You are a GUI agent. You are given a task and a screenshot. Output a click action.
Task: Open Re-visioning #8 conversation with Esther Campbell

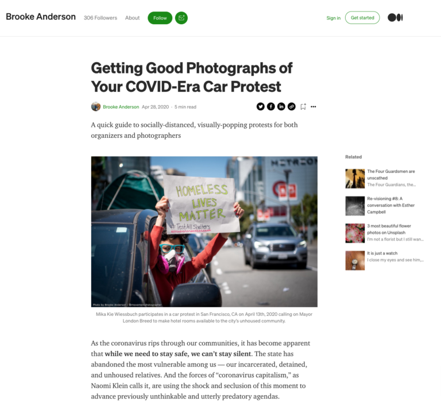click(390, 206)
